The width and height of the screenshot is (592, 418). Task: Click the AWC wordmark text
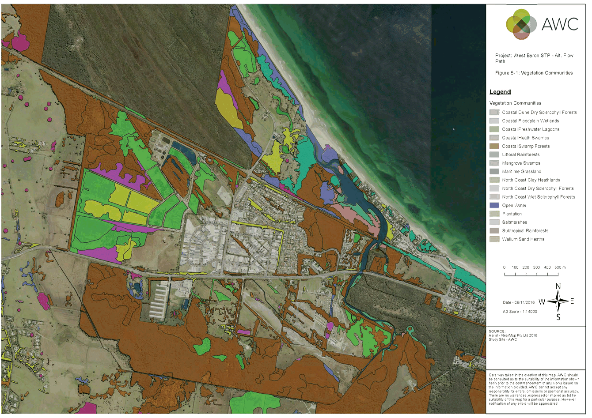560,24
